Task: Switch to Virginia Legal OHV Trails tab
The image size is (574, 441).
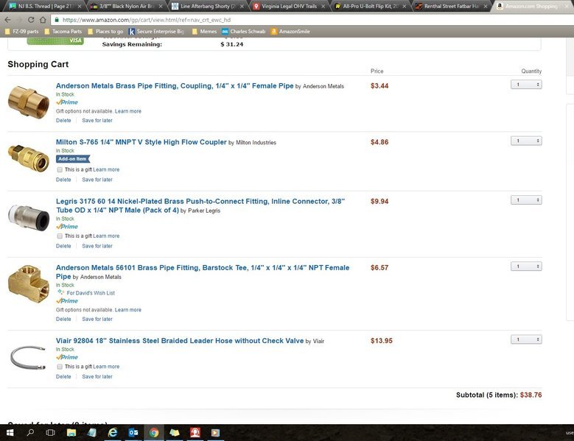Action: click(x=289, y=6)
